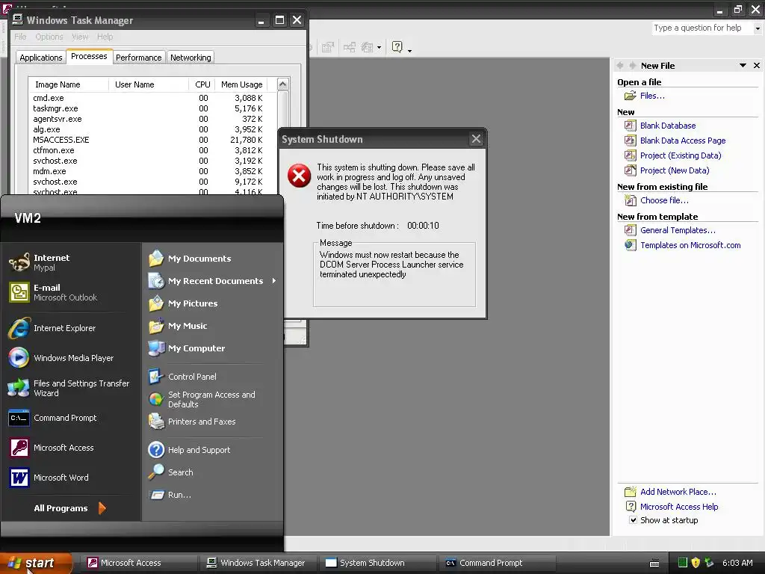This screenshot has width=765, height=574.
Task: Open Task Manager View menu
Action: pos(80,37)
